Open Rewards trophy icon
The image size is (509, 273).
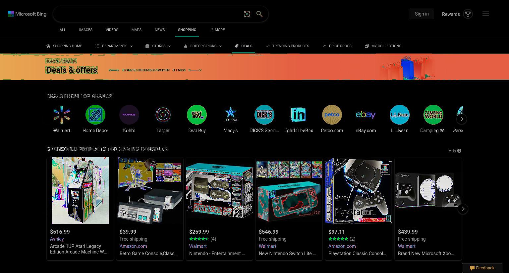pyautogui.click(x=468, y=14)
